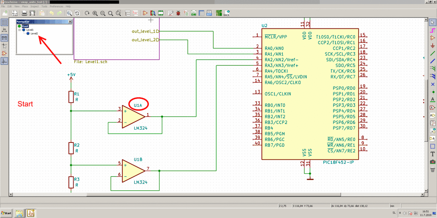This screenshot has width=437, height=218.
Task: Collapse the Level1 node in Navigator
Action: tap(20, 30)
